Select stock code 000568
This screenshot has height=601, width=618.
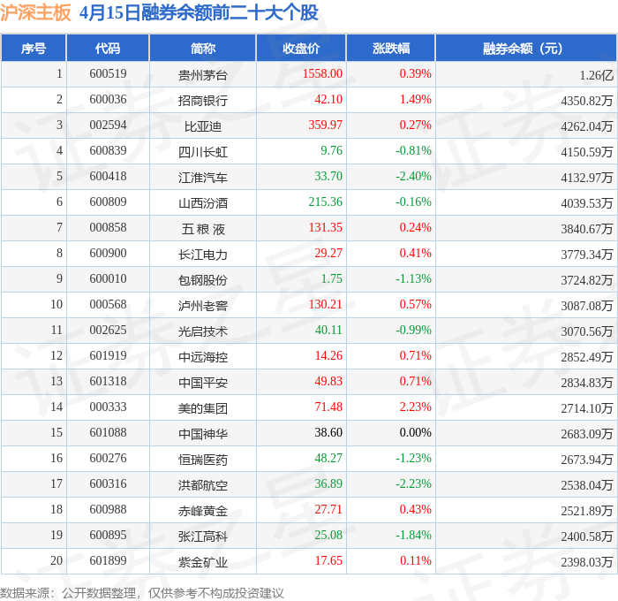108,305
